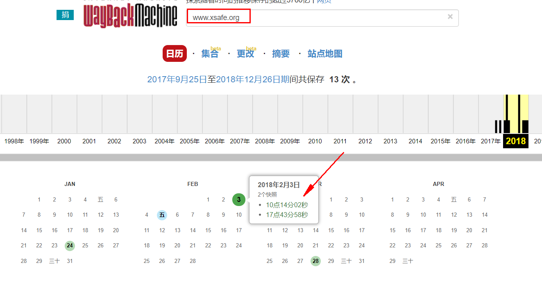Click April 15 in calendar

[392, 230]
